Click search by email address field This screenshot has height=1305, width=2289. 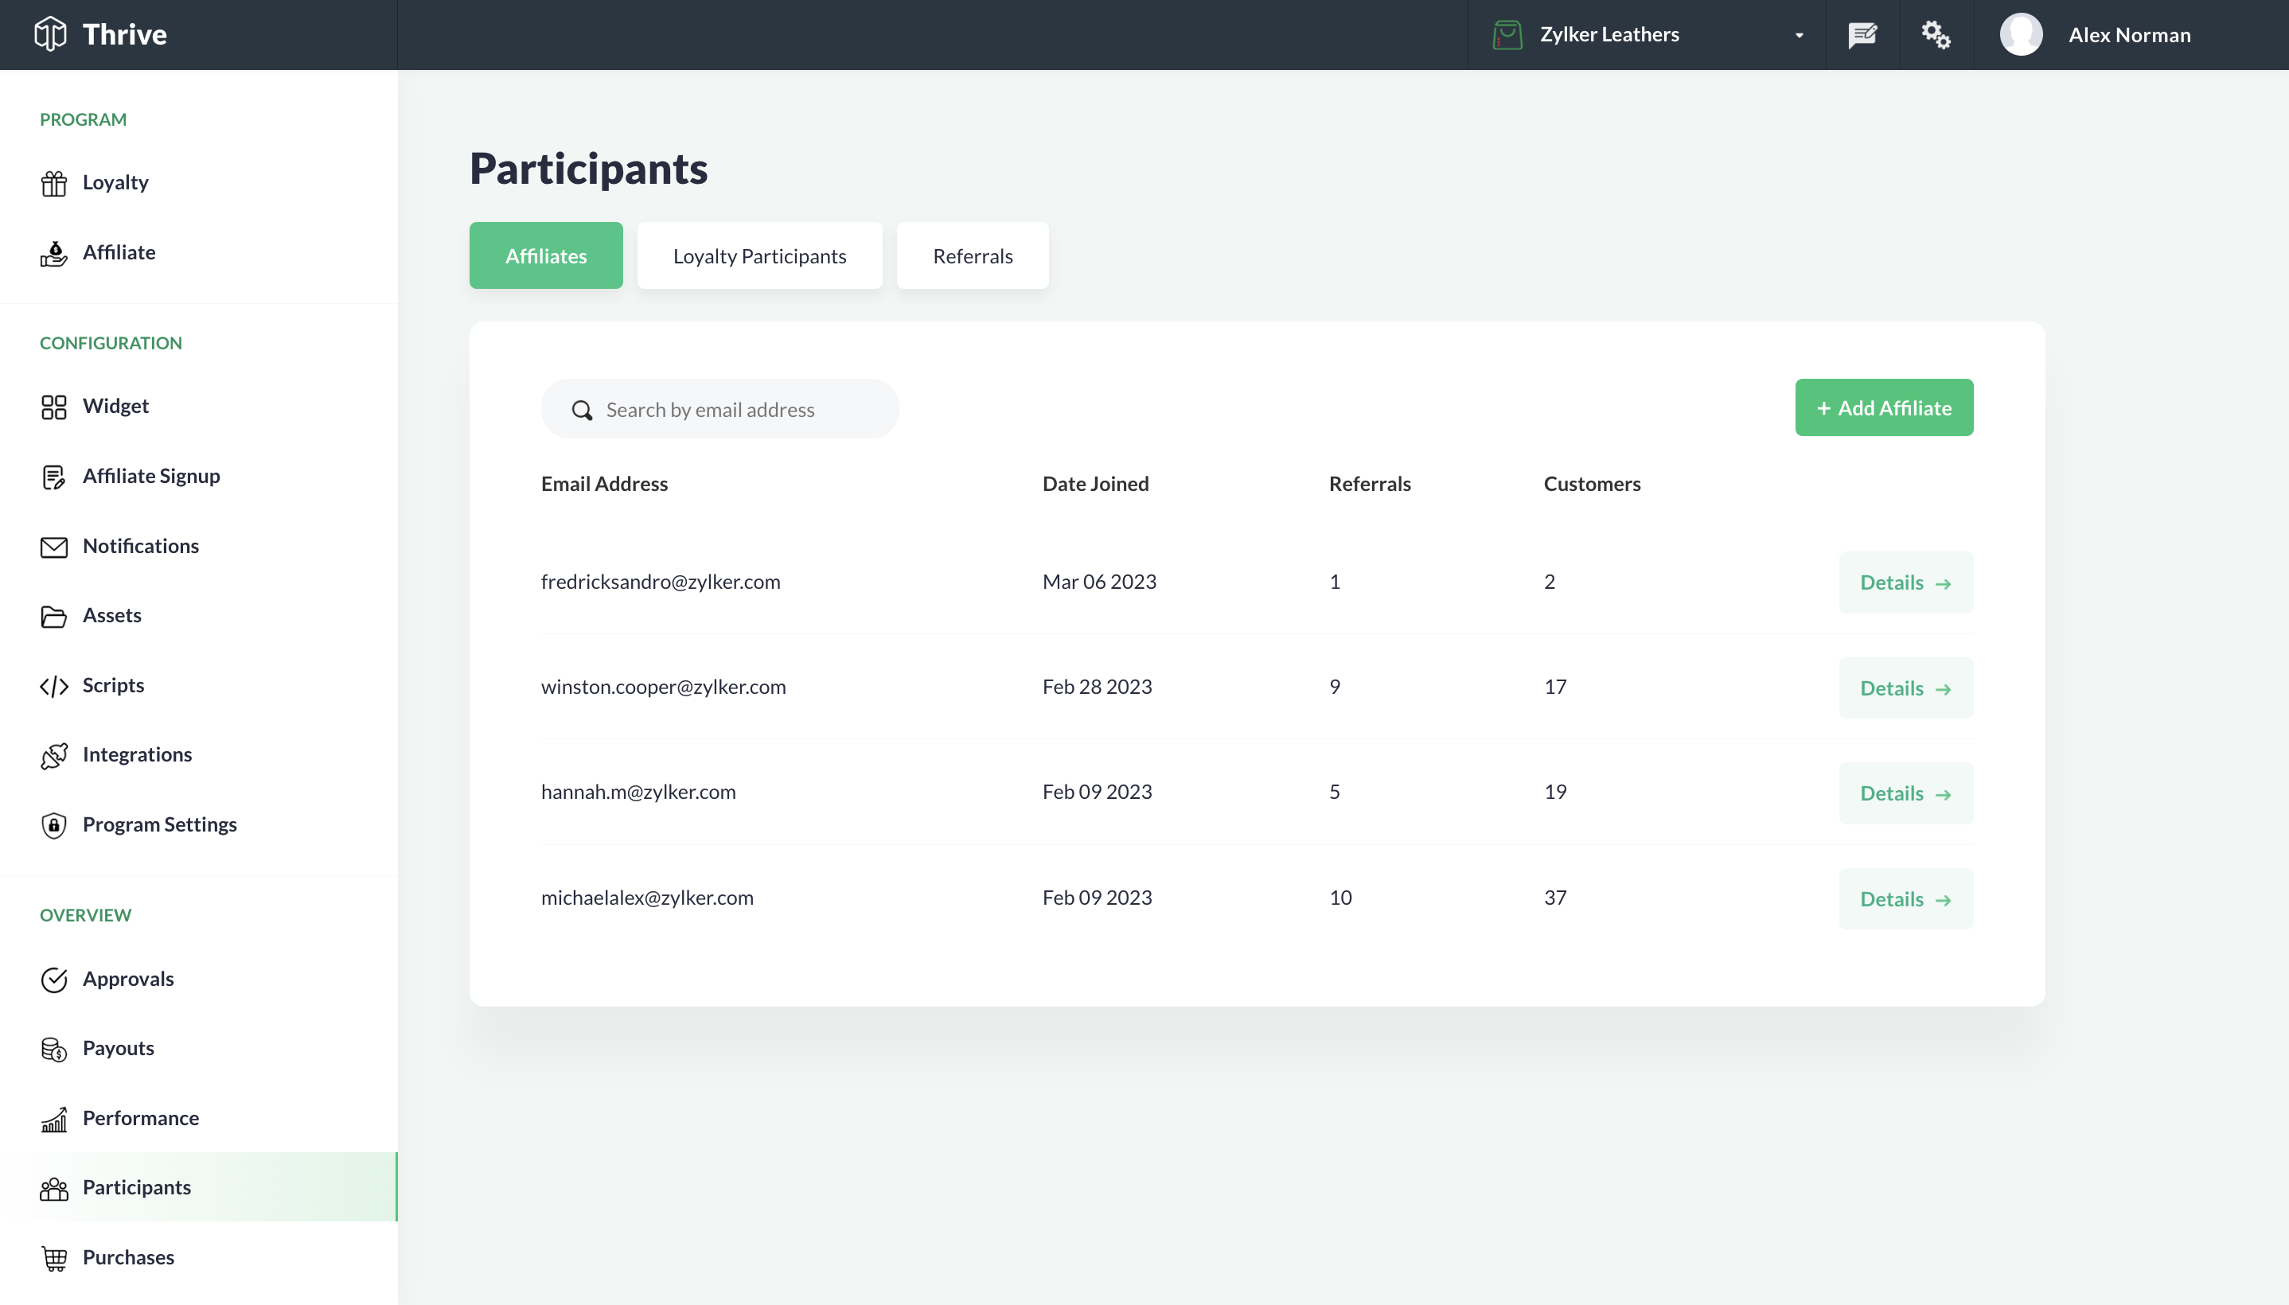coord(720,409)
